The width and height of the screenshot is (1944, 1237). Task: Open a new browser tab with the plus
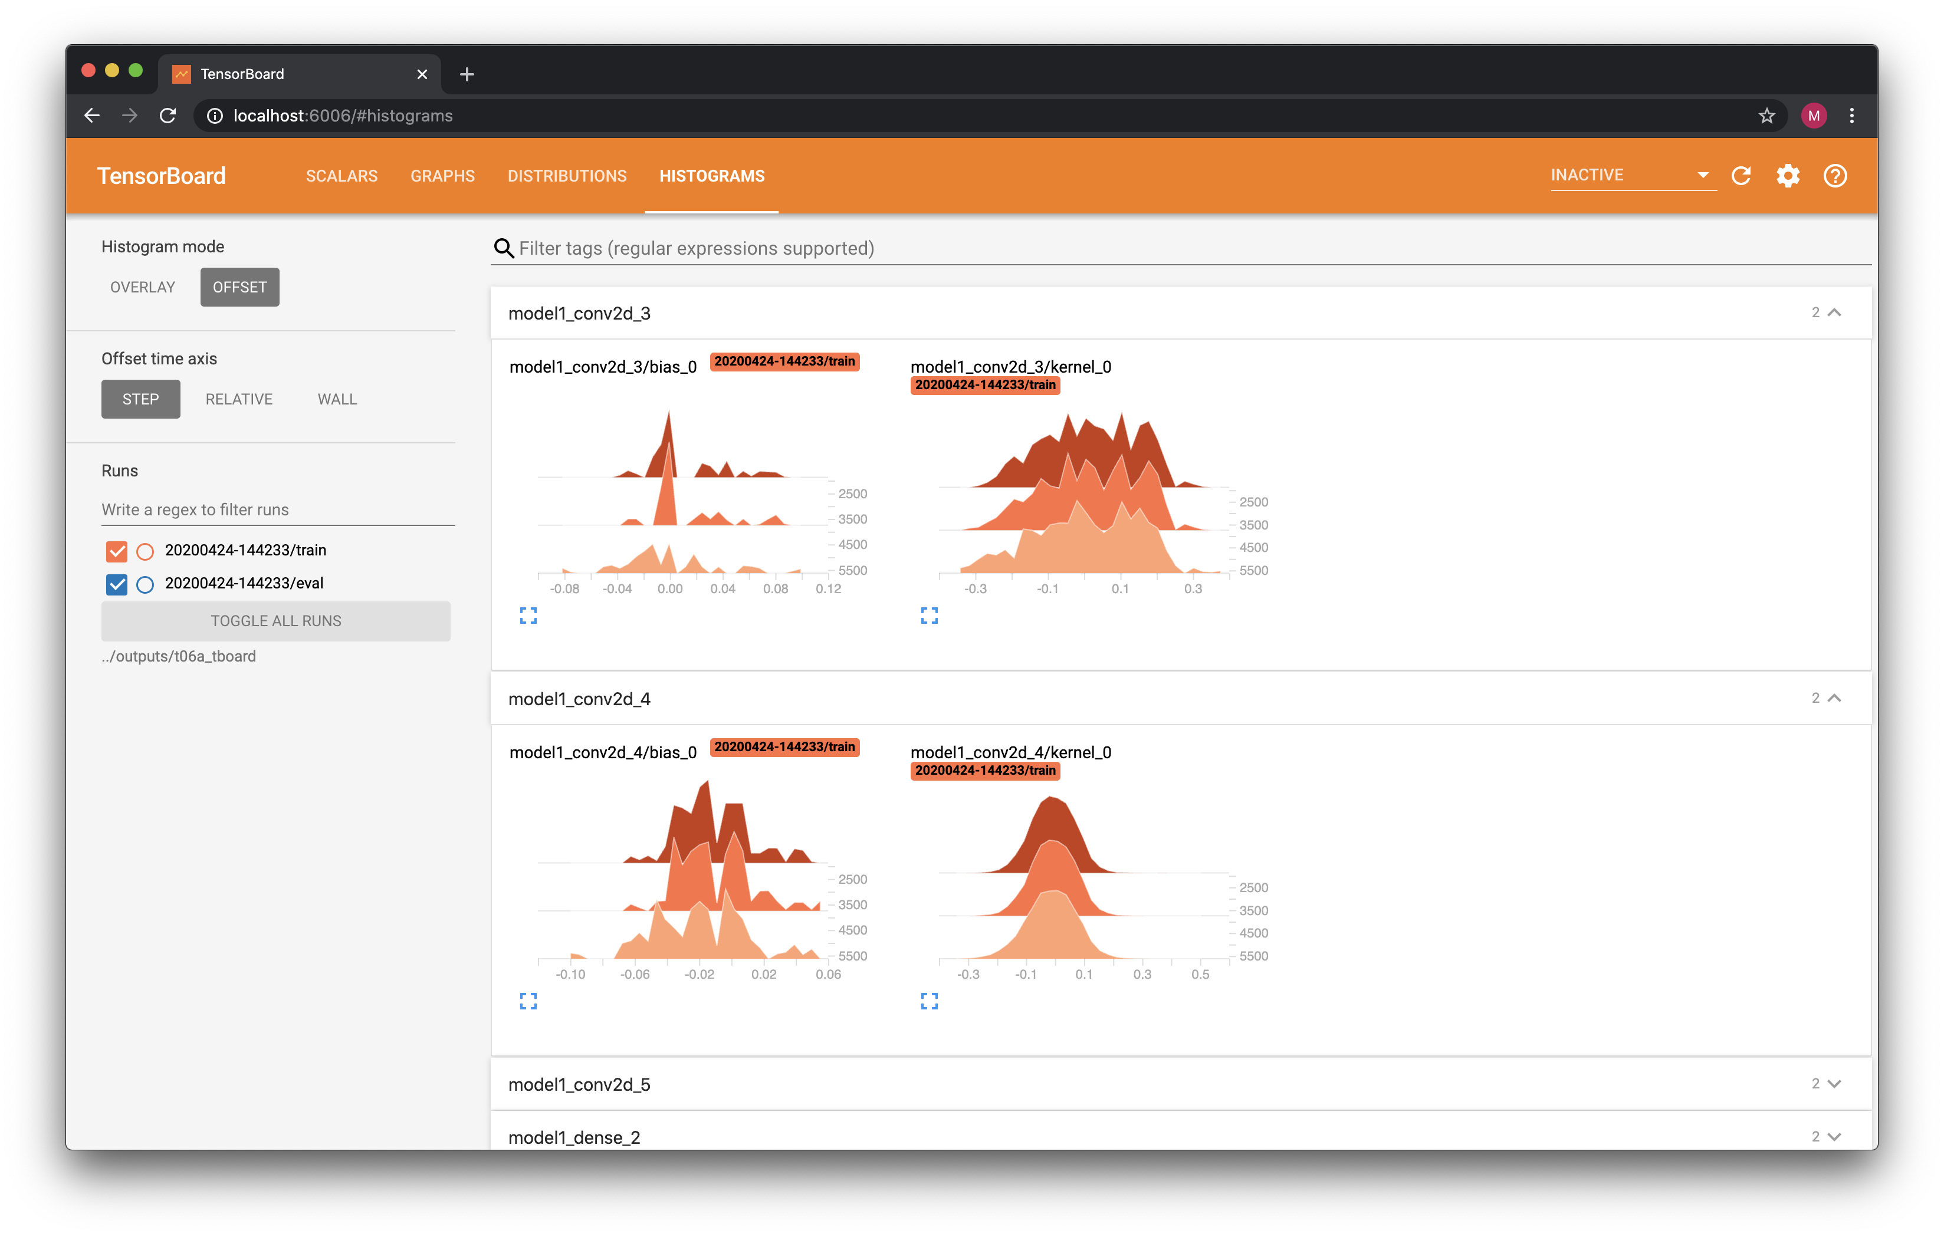click(467, 74)
